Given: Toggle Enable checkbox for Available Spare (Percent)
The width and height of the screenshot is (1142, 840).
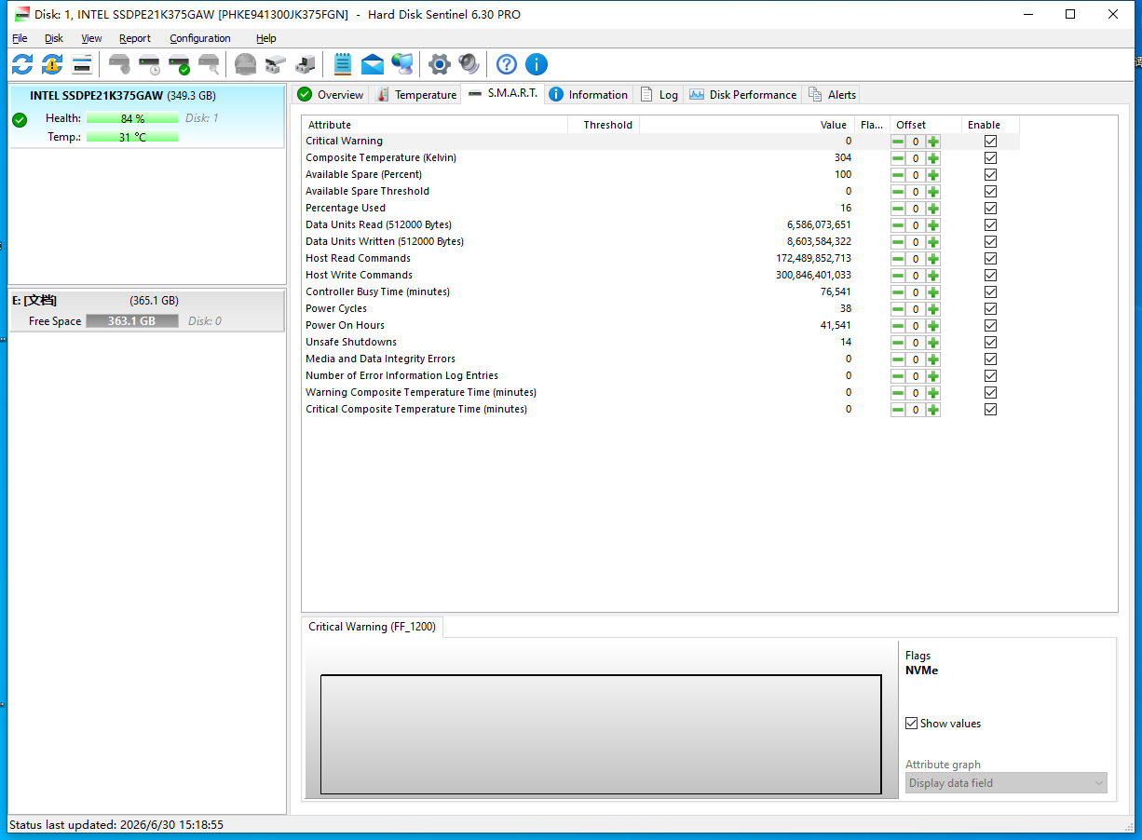Looking at the screenshot, I should click(x=990, y=175).
